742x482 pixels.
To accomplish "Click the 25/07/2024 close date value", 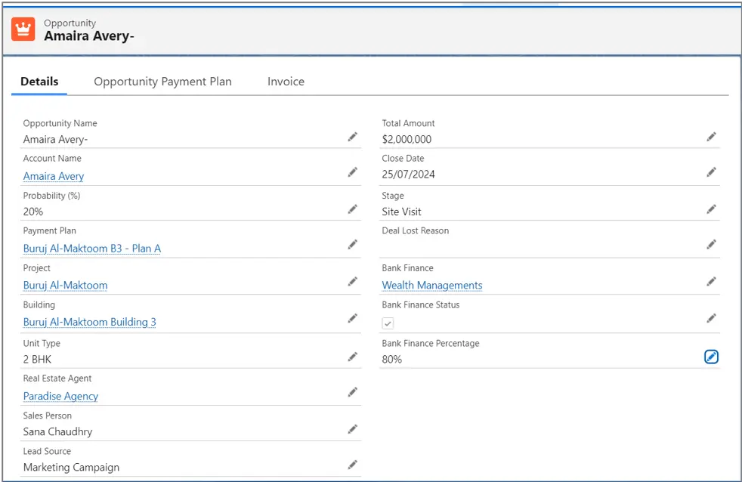I will tap(408, 174).
